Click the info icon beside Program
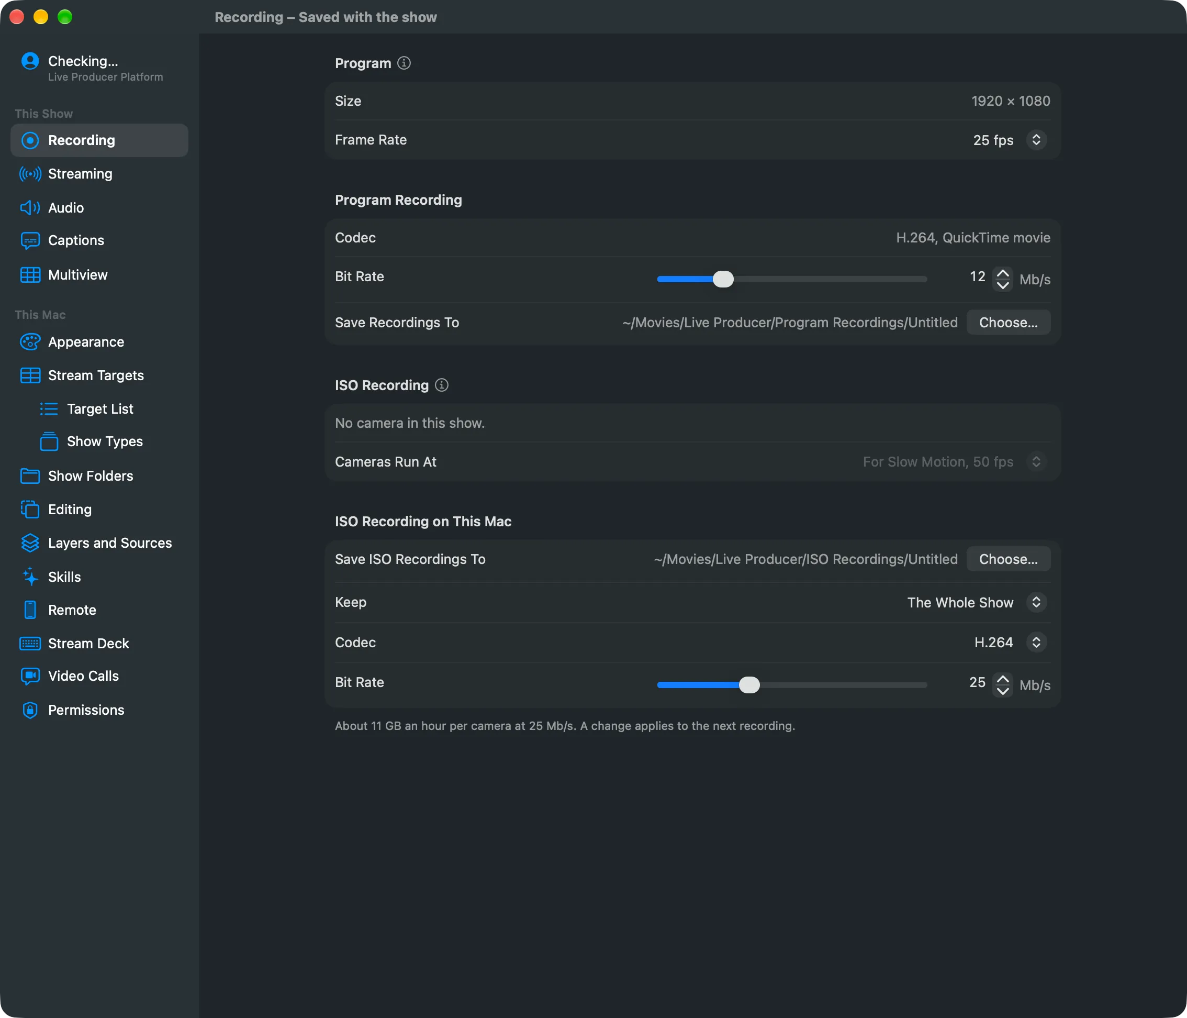The height and width of the screenshot is (1018, 1187). click(x=404, y=63)
